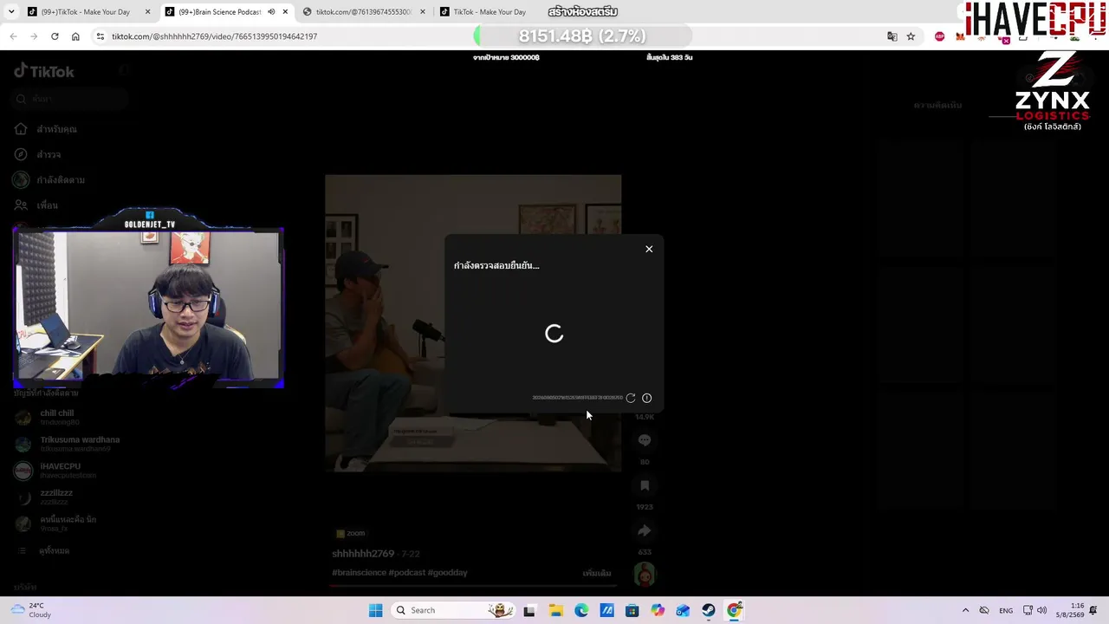Close the verification dialog

click(649, 249)
